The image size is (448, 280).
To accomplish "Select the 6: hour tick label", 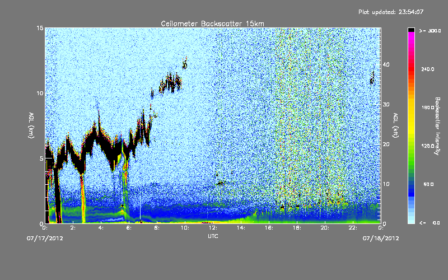I will click(129, 228).
